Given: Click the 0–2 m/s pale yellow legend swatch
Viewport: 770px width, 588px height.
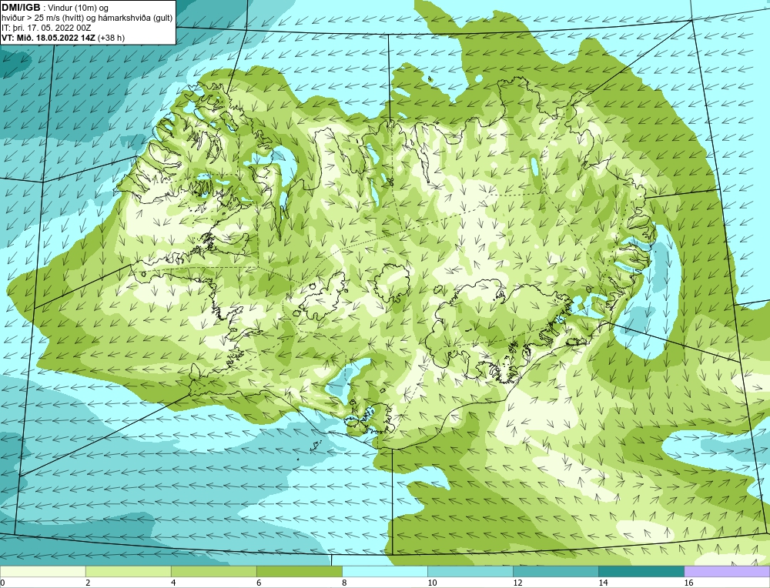Looking at the screenshot, I should point(42,571).
